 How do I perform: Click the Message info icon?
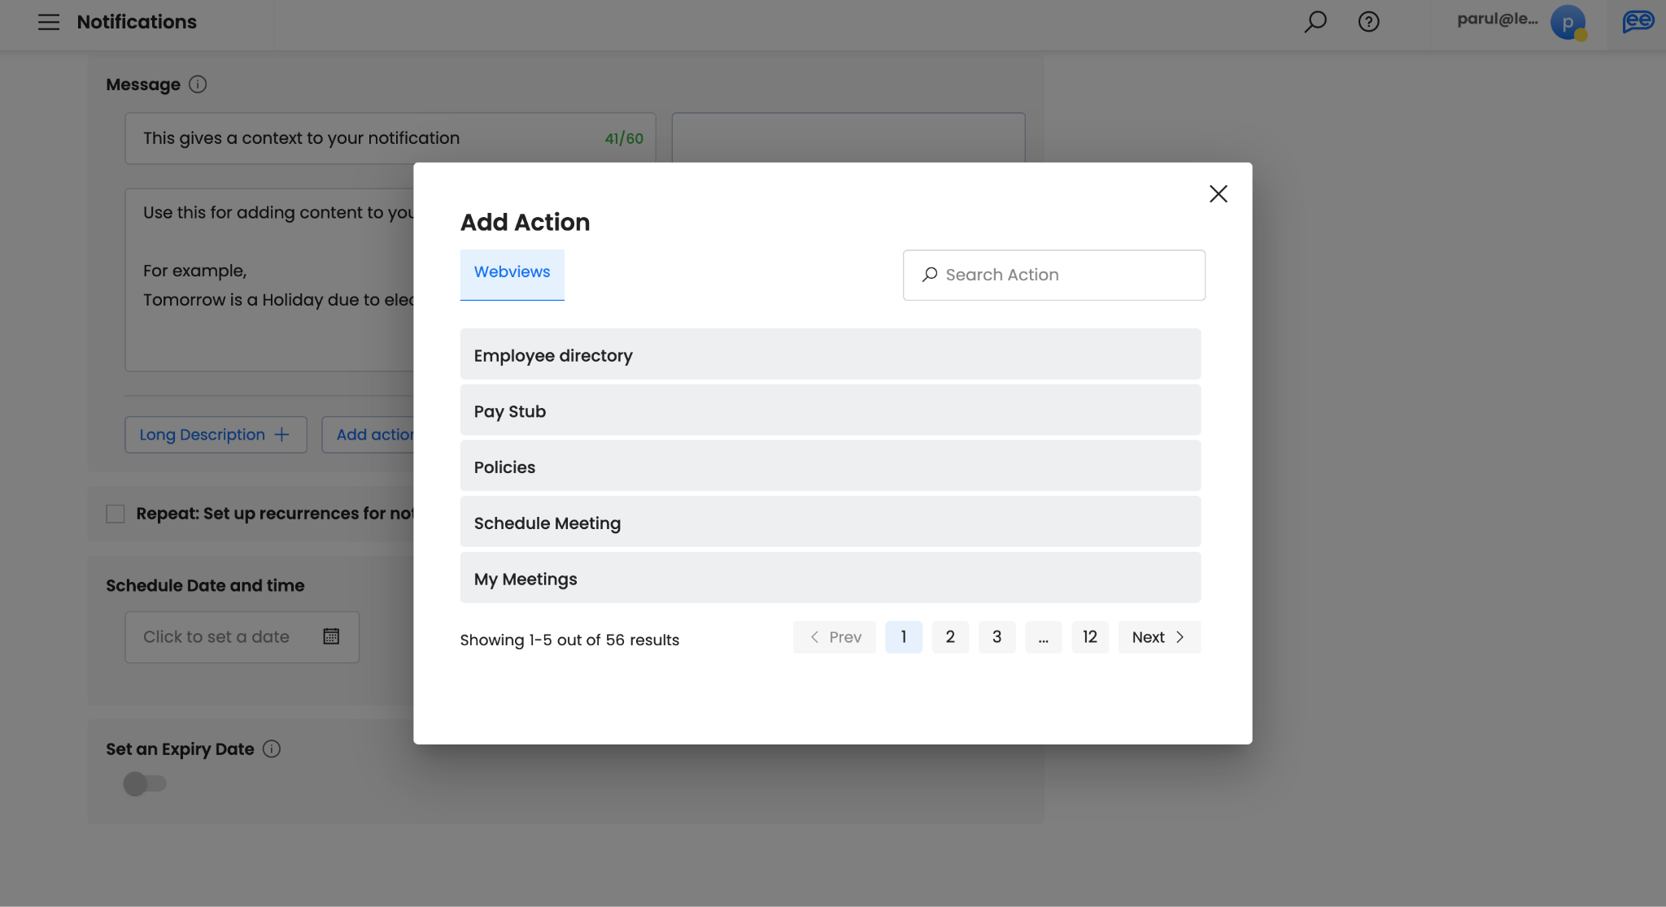[x=198, y=85]
